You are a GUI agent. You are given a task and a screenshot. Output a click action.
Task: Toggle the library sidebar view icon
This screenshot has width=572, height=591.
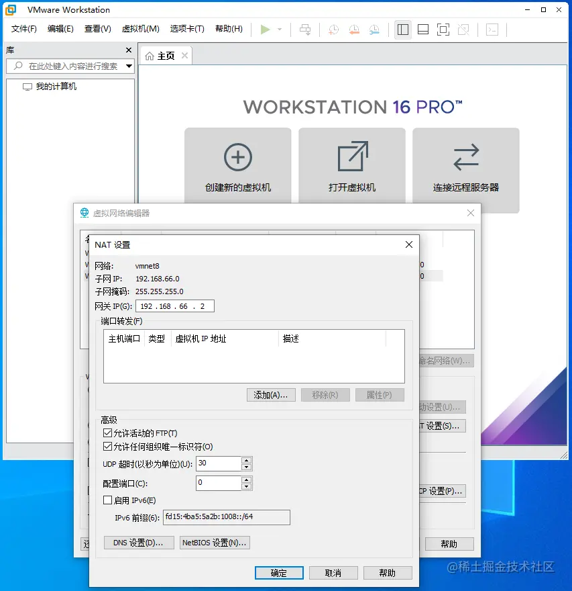tap(402, 29)
